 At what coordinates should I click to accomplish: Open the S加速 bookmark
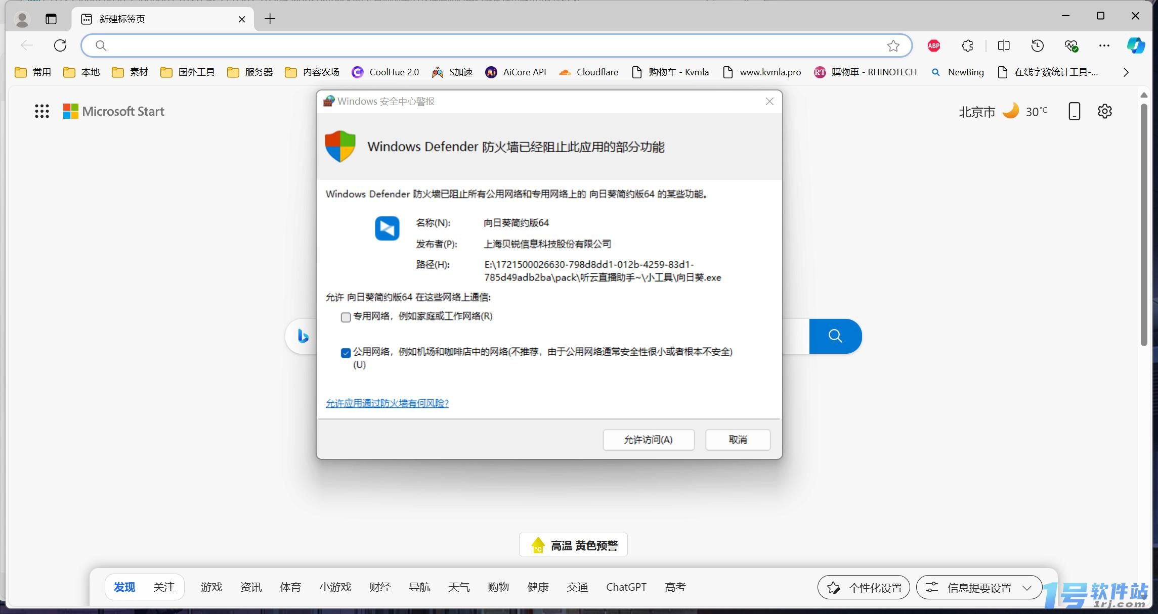[x=452, y=72]
